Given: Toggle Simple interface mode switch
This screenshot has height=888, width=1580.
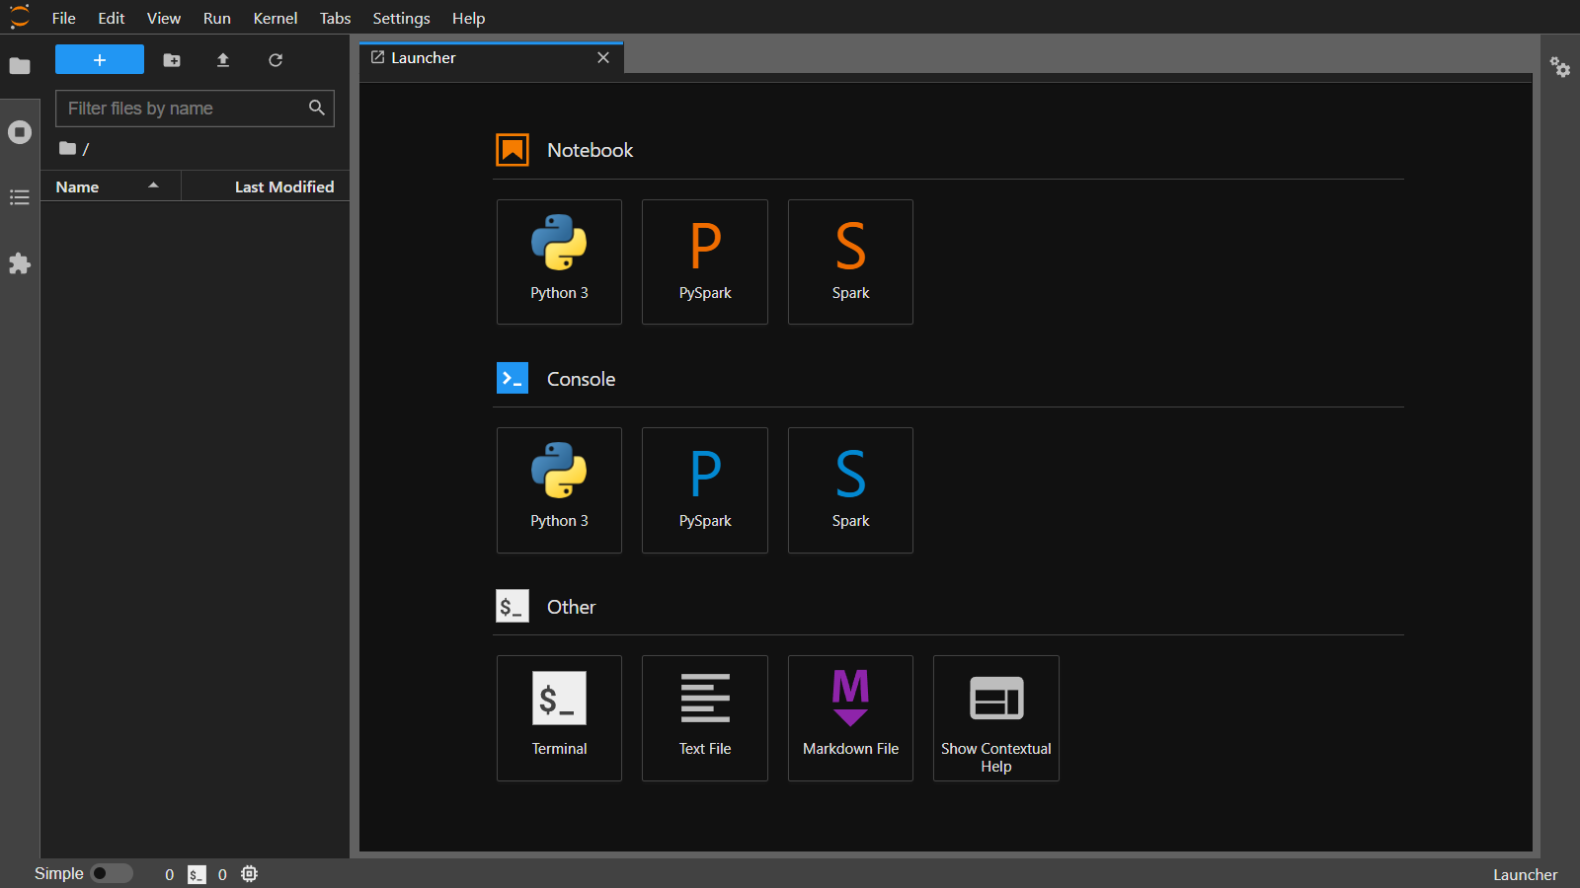Looking at the screenshot, I should click(x=112, y=873).
